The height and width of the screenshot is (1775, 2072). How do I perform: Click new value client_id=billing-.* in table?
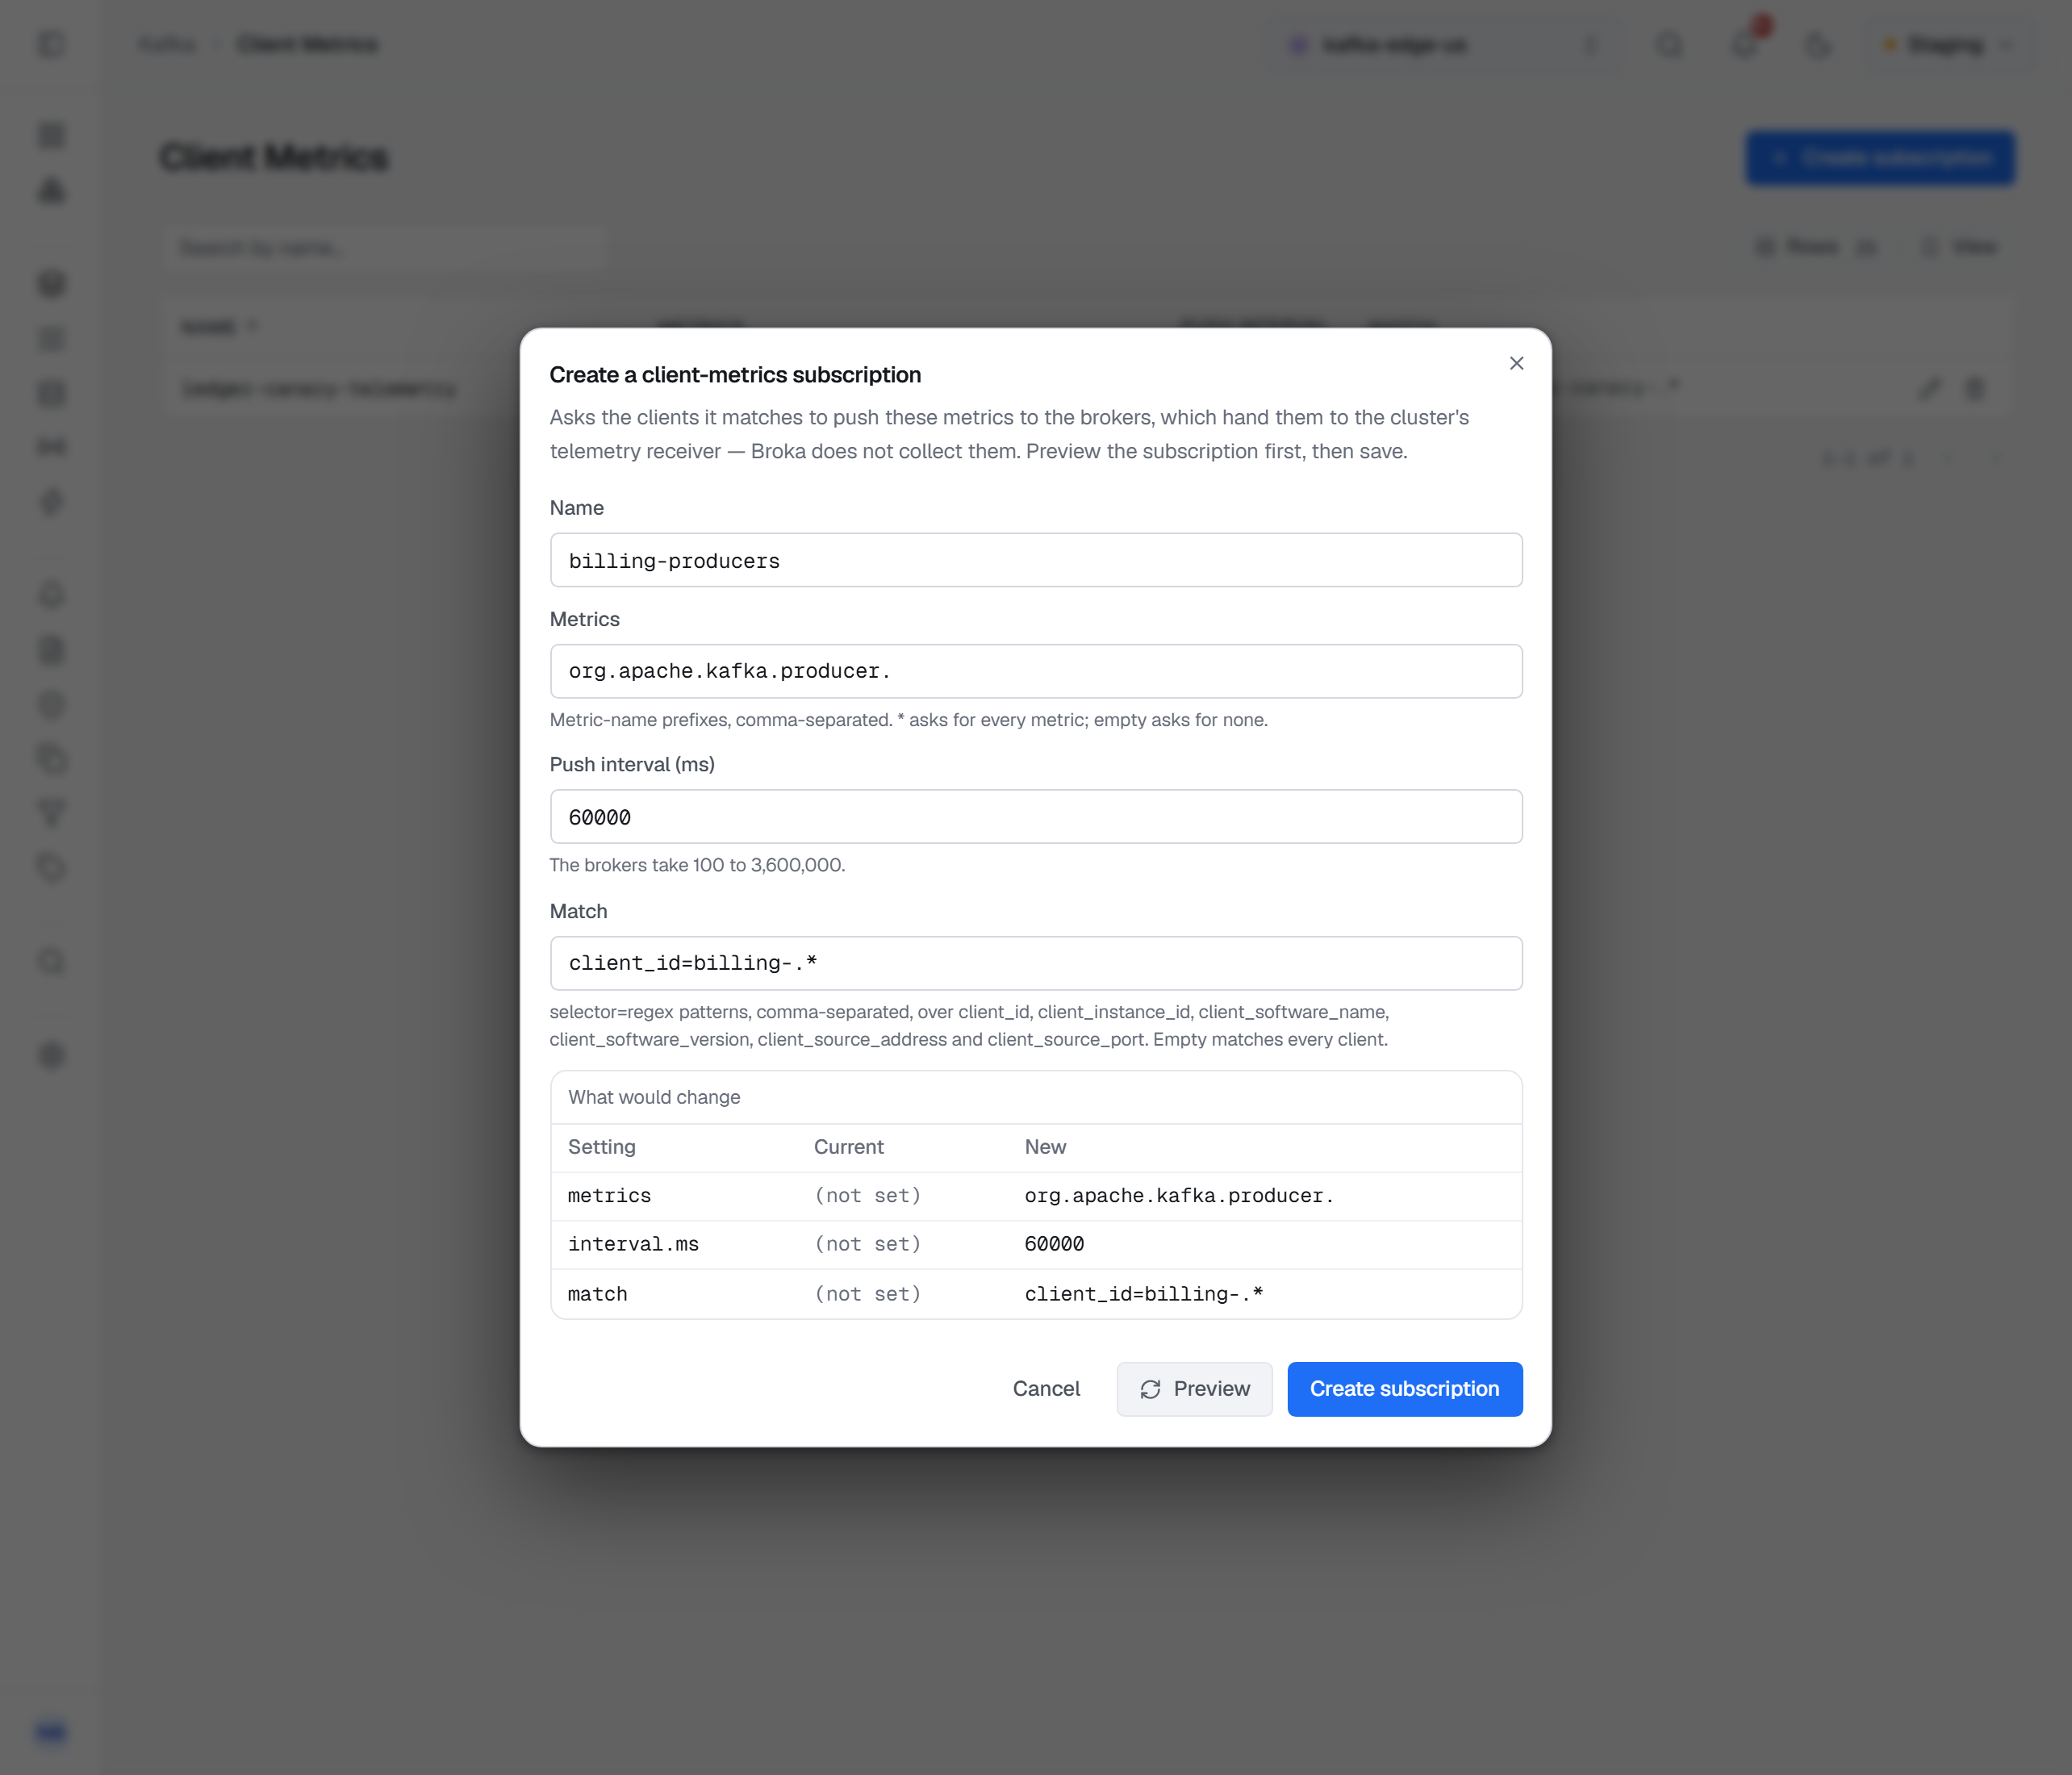pos(1144,1294)
